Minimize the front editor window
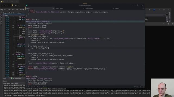The image size is (174, 97). click(133, 5)
